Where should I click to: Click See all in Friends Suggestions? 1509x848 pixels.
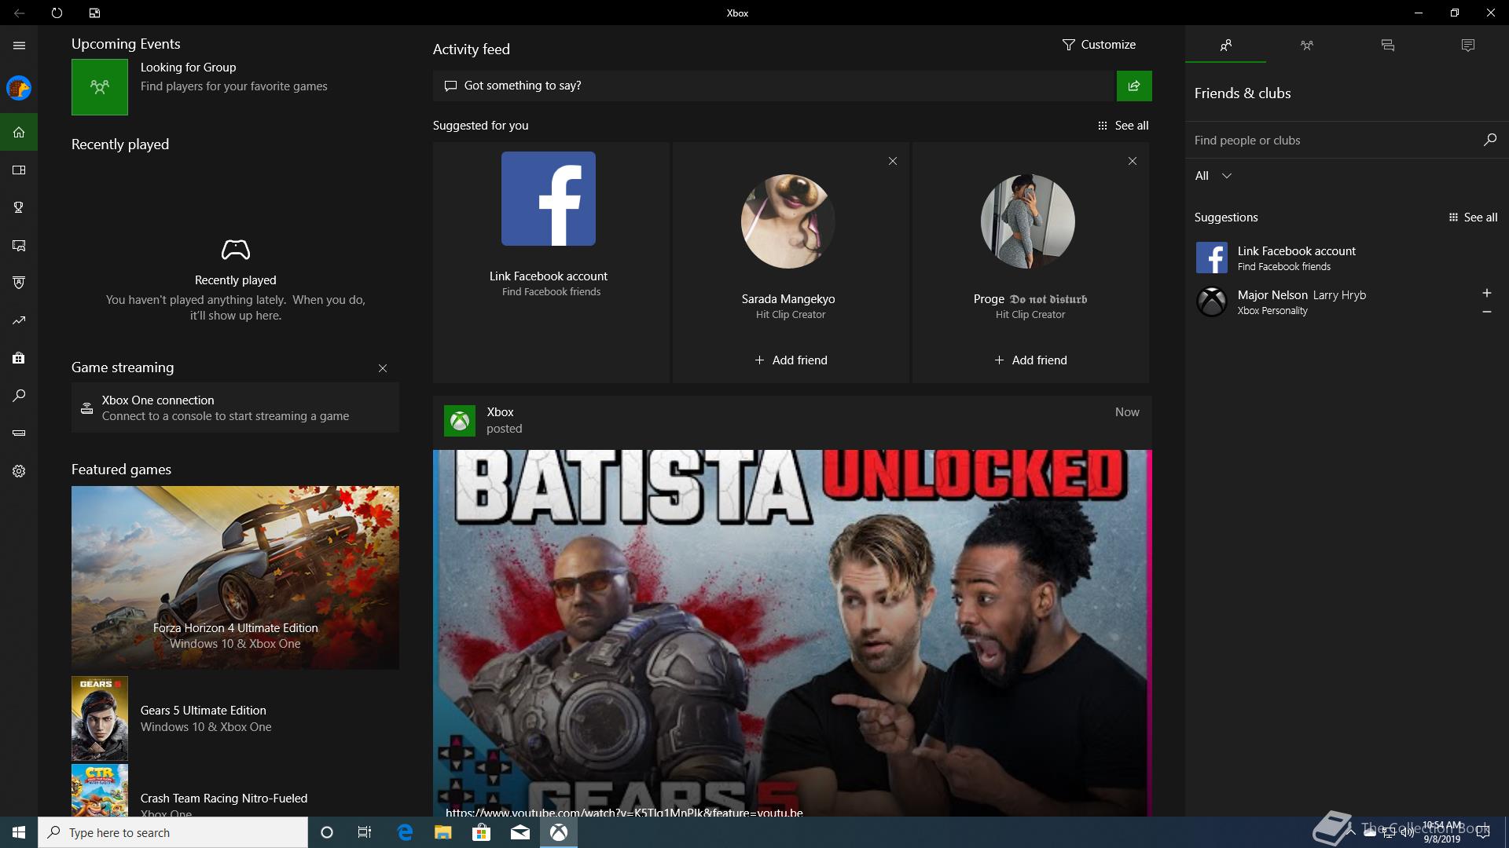click(1473, 217)
